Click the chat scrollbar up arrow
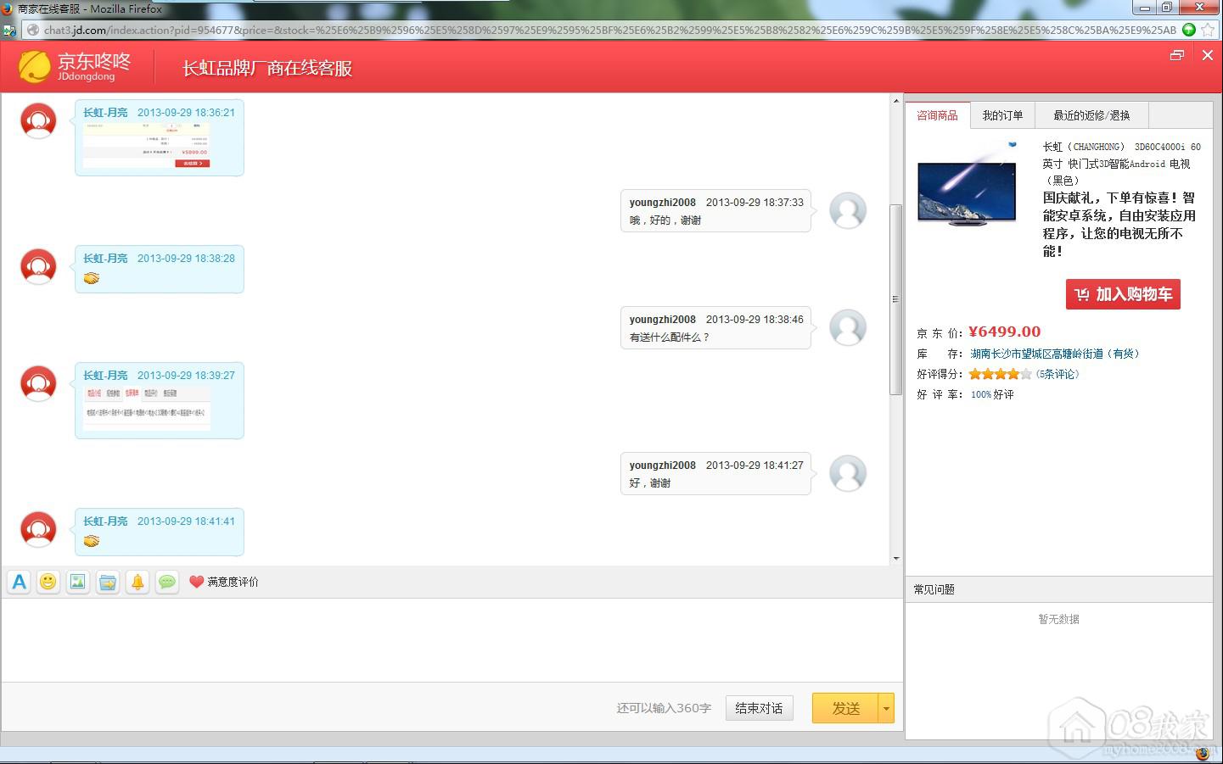The width and height of the screenshot is (1223, 764). pyautogui.click(x=896, y=101)
